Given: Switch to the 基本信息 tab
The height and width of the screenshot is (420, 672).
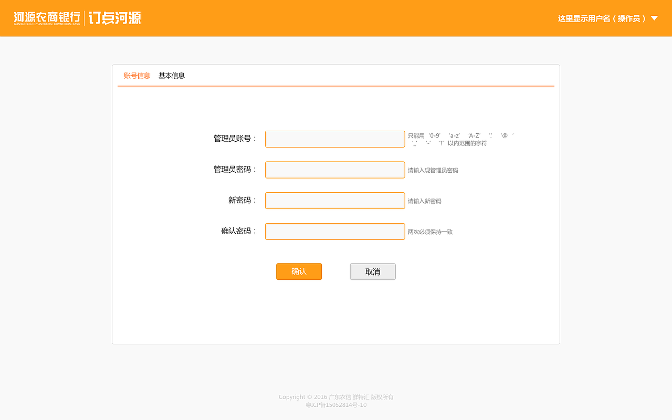Looking at the screenshot, I should 172,76.
